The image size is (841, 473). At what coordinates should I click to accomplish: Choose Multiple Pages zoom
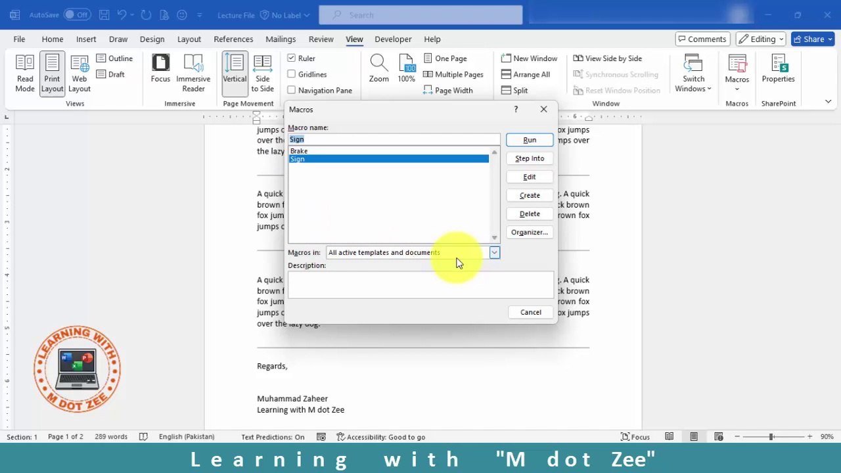pos(453,74)
